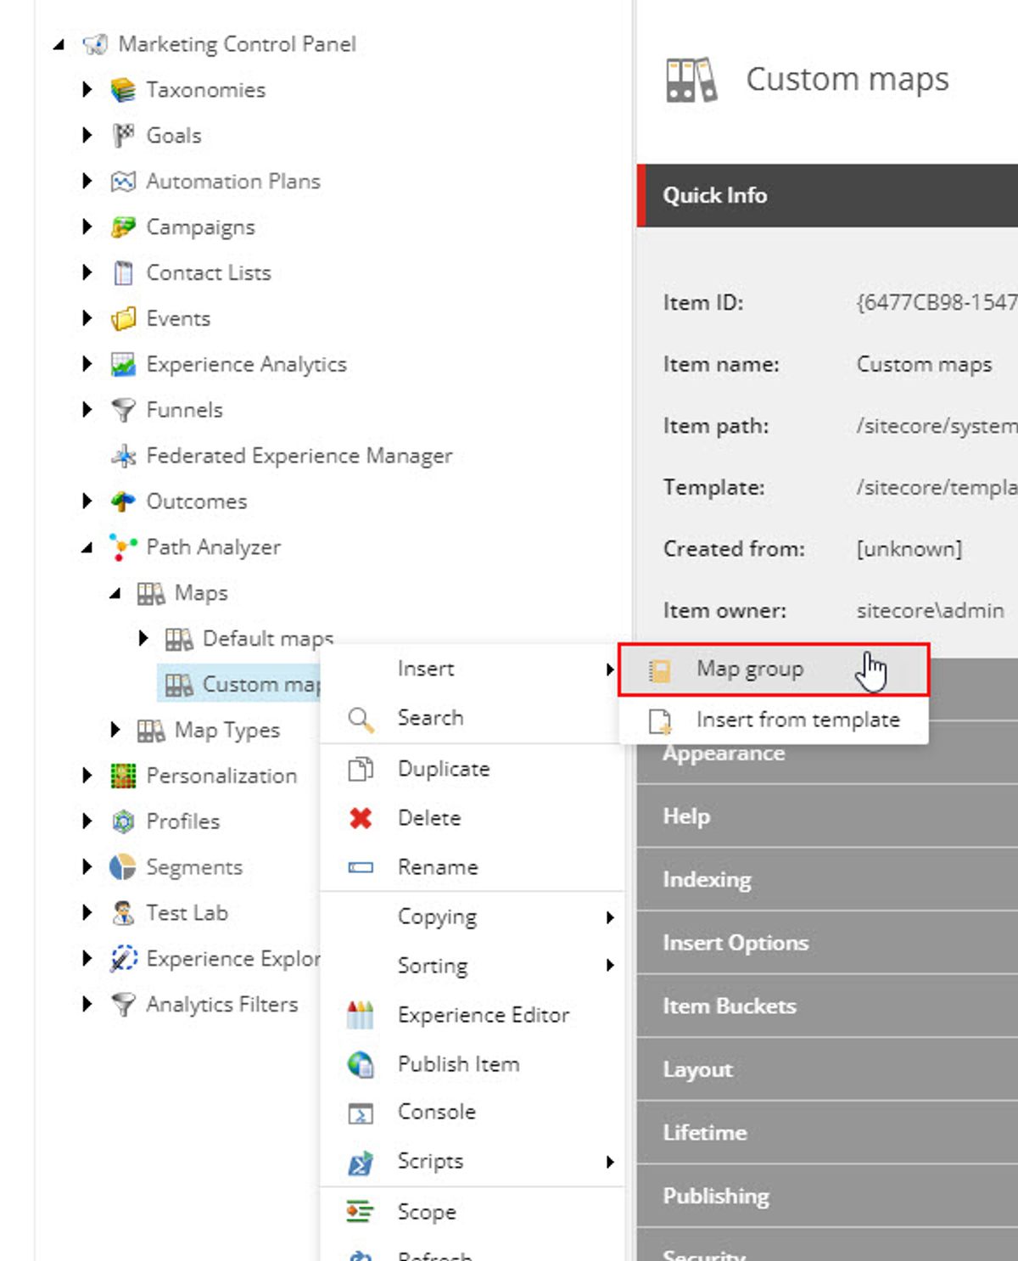Click the Personalization grid icon
The image size is (1018, 1261).
123,776
